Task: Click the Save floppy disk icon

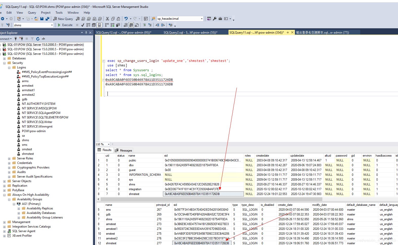Action: pyautogui.click(x=42, y=19)
